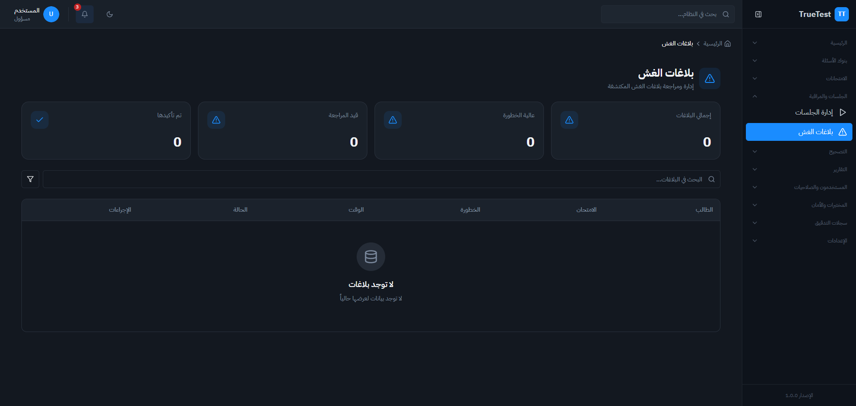This screenshot has height=406, width=856.
Task: Click تم تأكيدها card label
Action: [169, 115]
